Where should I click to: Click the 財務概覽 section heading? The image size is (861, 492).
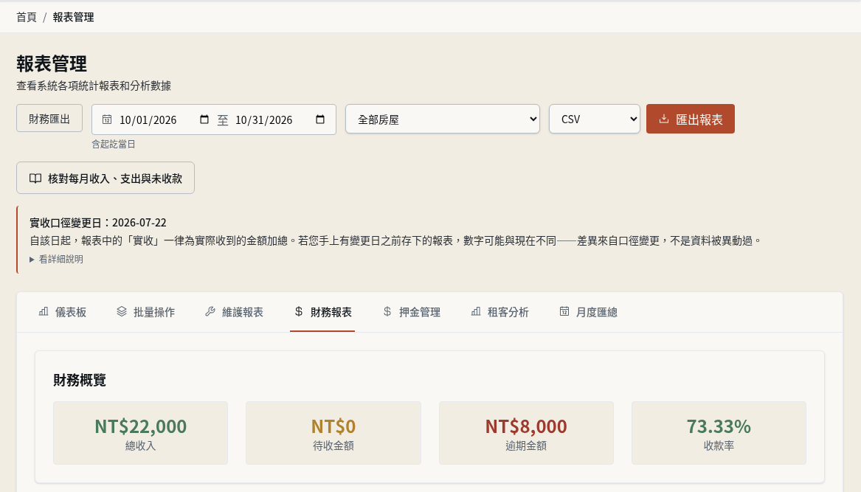tap(80, 380)
